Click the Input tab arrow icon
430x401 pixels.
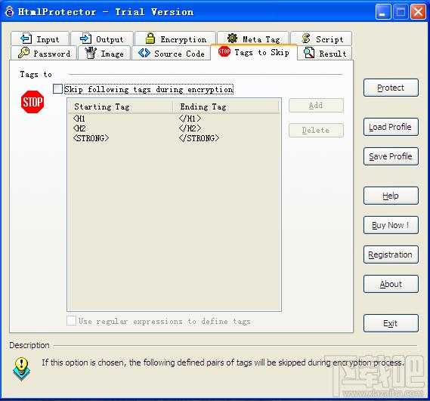(26, 39)
